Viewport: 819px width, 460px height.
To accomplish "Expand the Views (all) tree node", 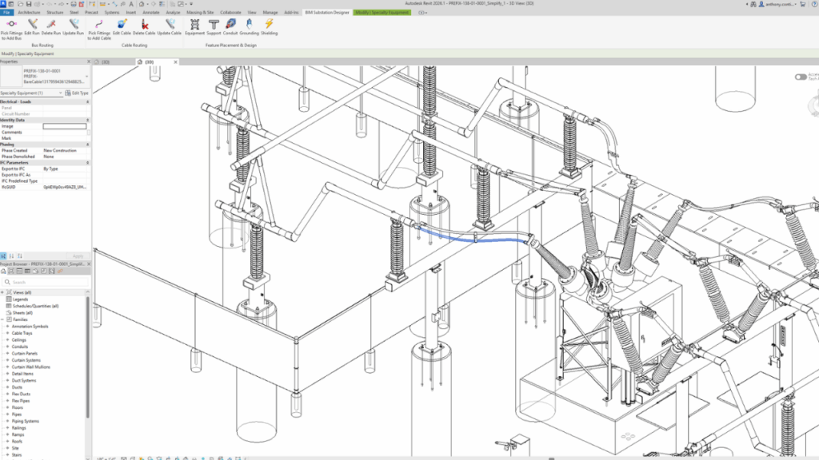I will 3,292.
